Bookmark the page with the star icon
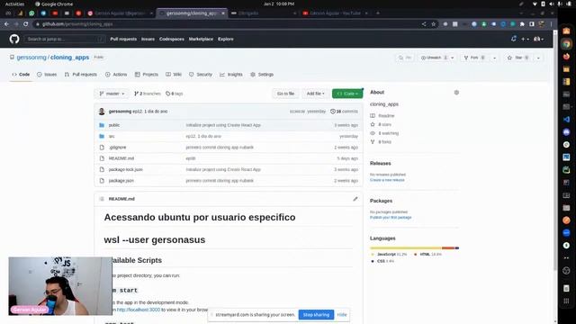The width and height of the screenshot is (576, 324). pyautogui.click(x=434, y=24)
